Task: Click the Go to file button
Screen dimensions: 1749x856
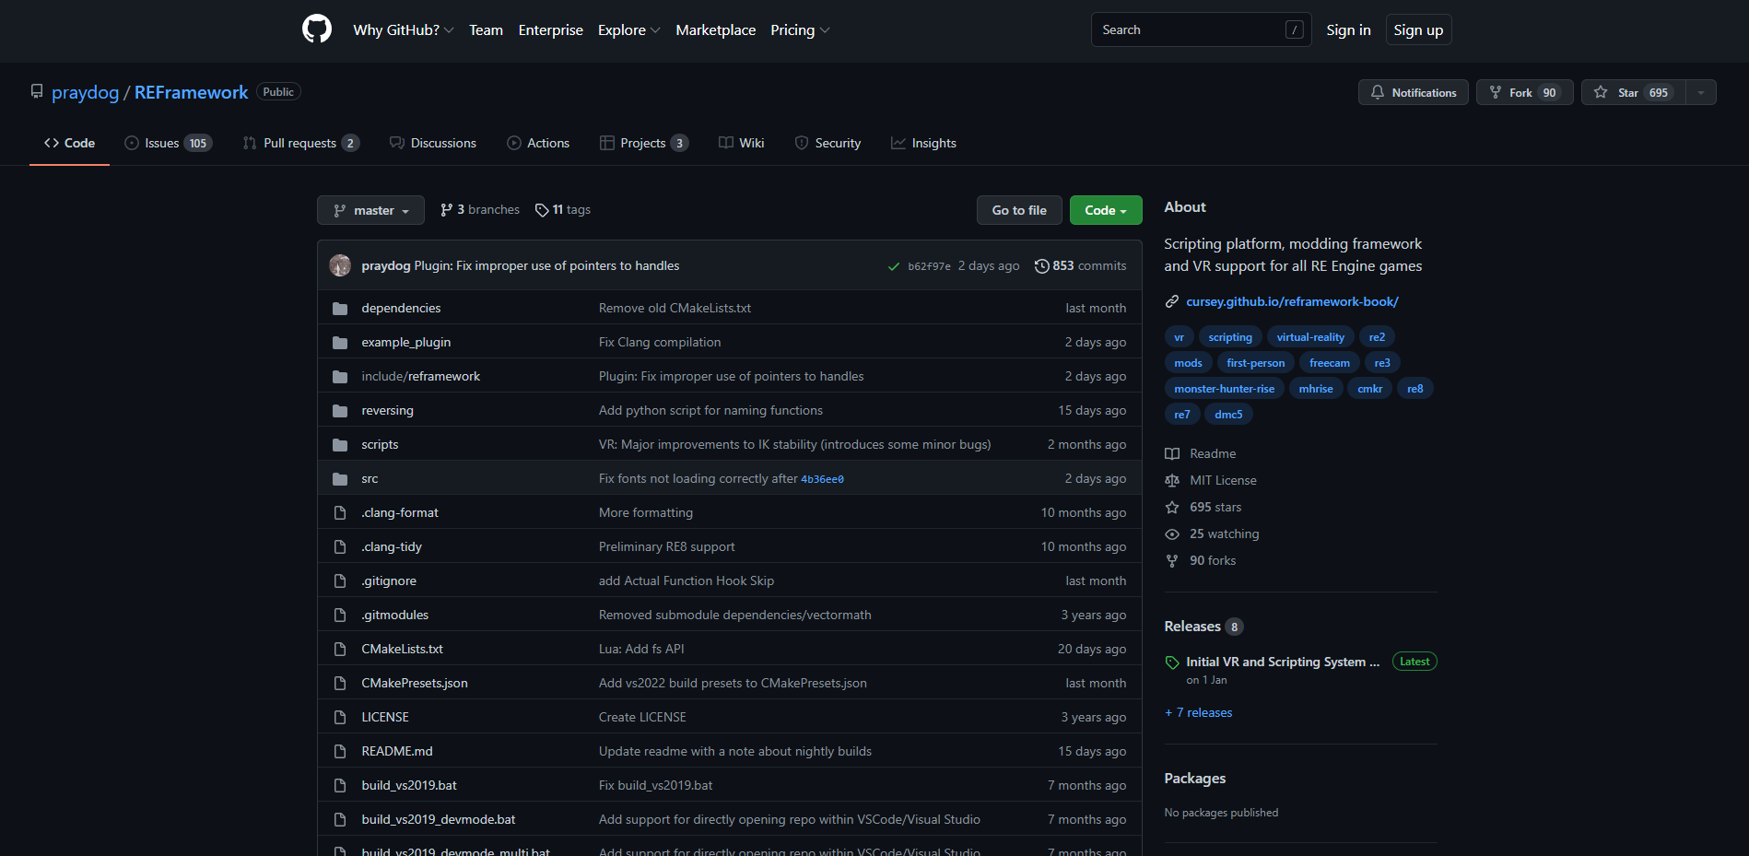Action: click(x=1019, y=210)
